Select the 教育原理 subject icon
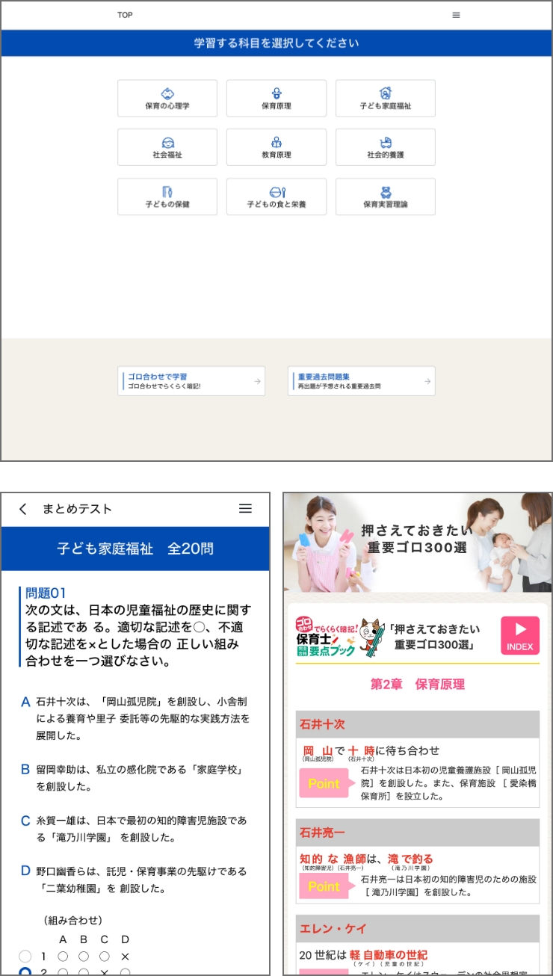 276,143
